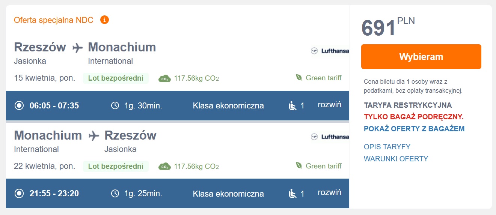
Task: Click the Lufthansa logo on the outbound flight
Action: [x=330, y=51]
